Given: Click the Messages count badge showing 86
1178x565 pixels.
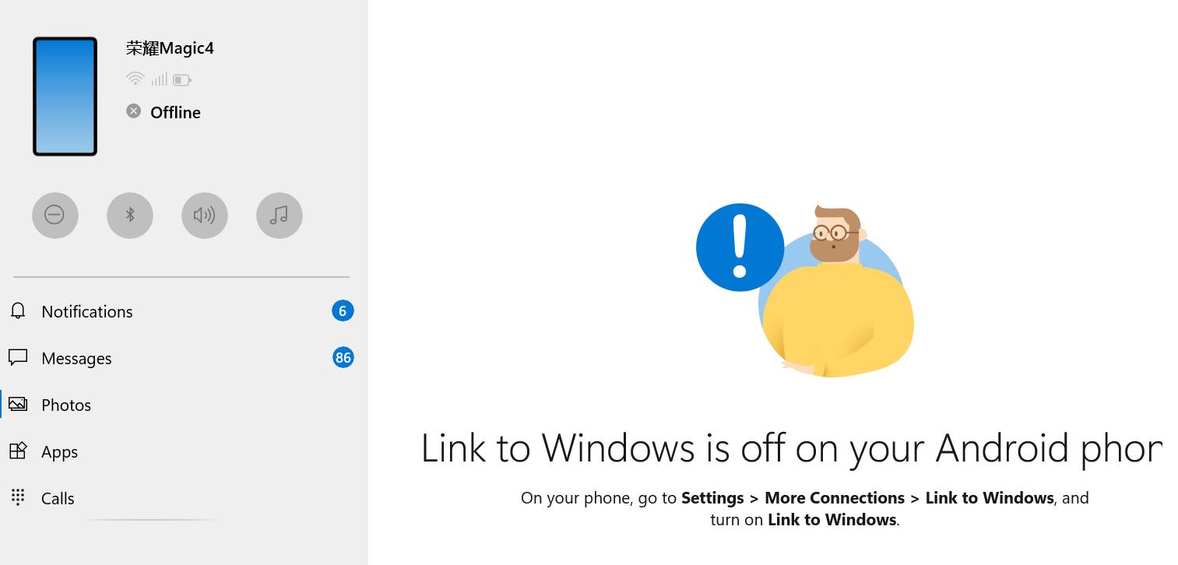Looking at the screenshot, I should (343, 358).
